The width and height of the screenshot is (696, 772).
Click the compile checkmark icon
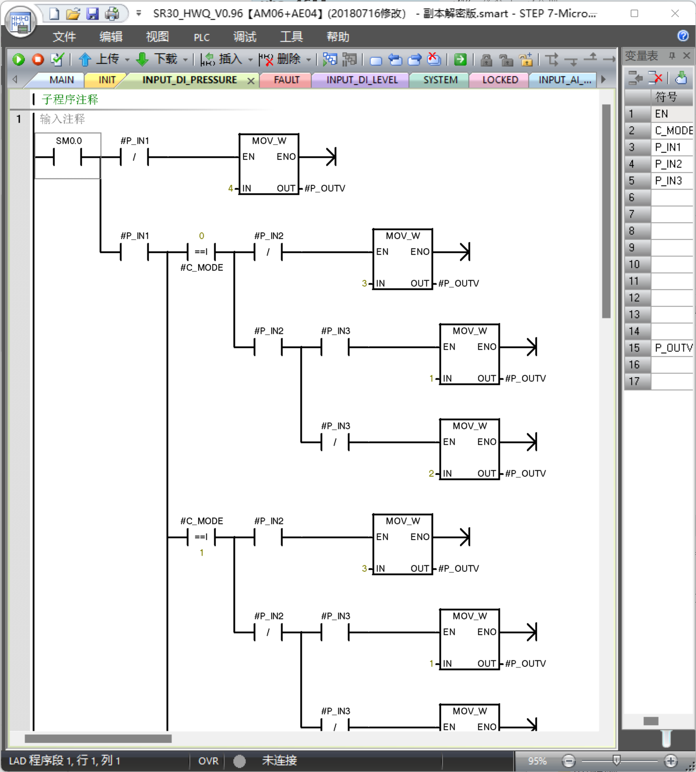click(57, 59)
